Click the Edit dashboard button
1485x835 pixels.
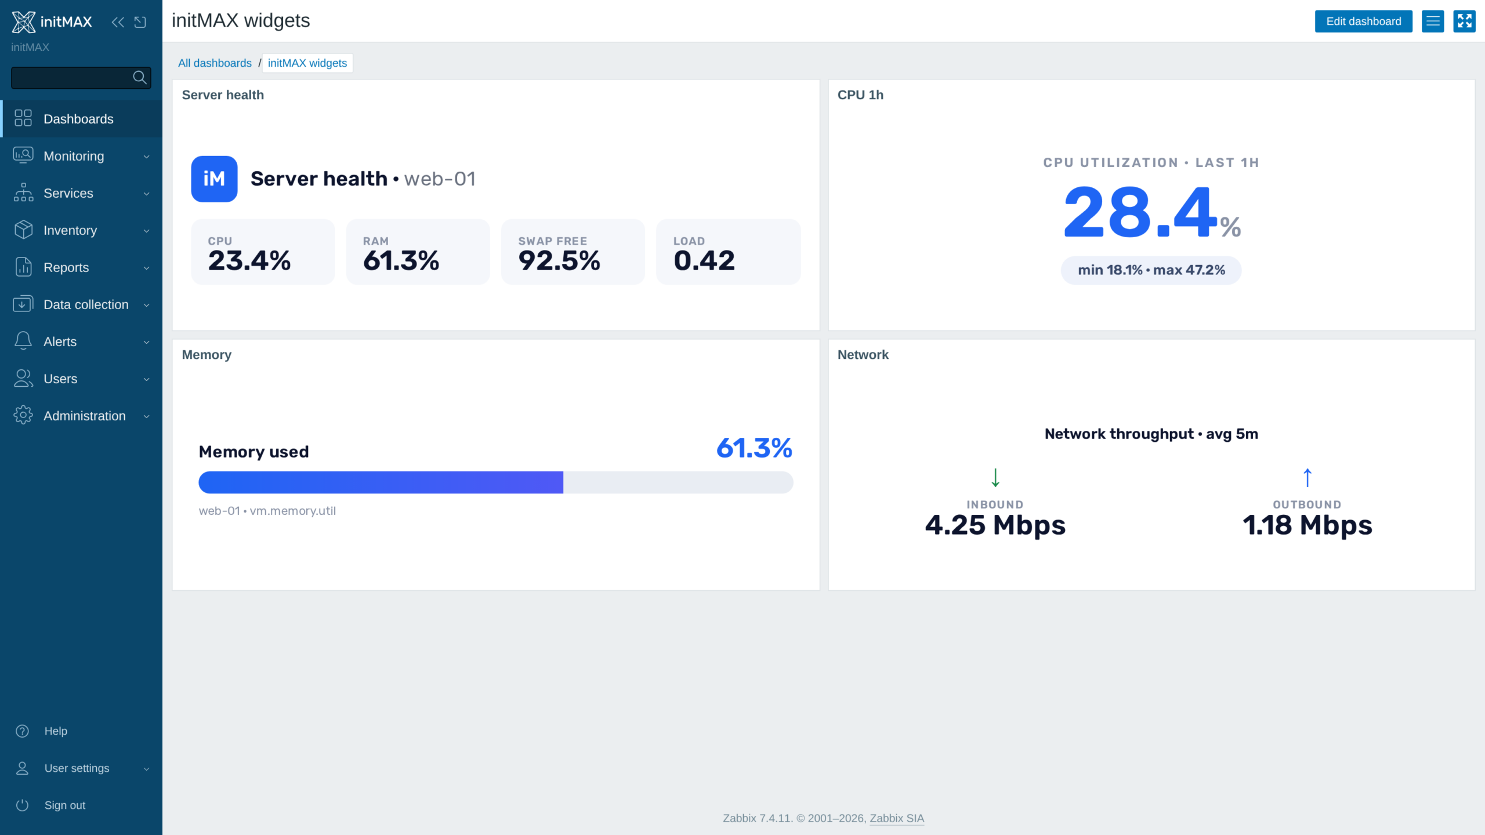pyautogui.click(x=1363, y=21)
